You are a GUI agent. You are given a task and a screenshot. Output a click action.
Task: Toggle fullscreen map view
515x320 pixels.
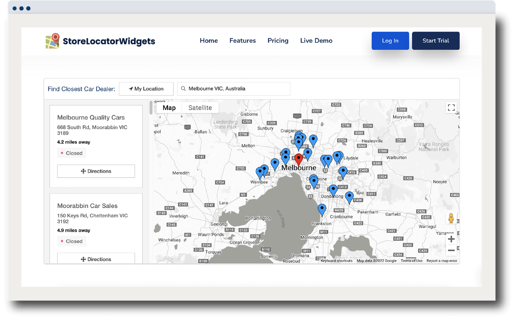(451, 108)
